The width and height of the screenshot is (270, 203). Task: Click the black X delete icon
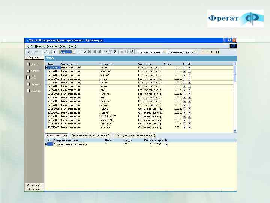click(x=90, y=52)
